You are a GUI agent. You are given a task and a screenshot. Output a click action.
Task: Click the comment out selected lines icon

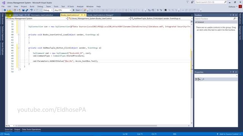point(158,10)
